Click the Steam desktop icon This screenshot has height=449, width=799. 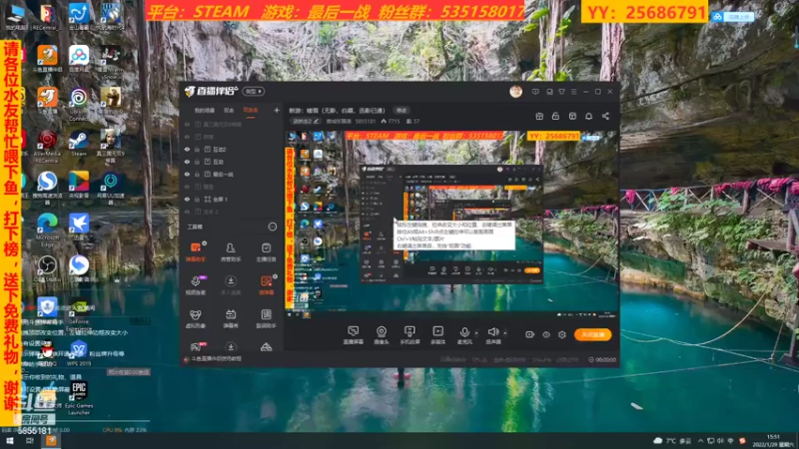click(x=79, y=143)
